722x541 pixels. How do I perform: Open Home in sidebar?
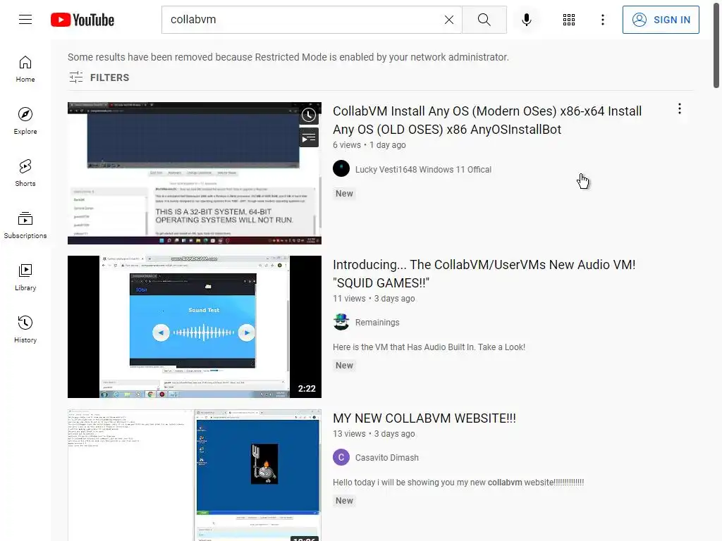click(25, 69)
